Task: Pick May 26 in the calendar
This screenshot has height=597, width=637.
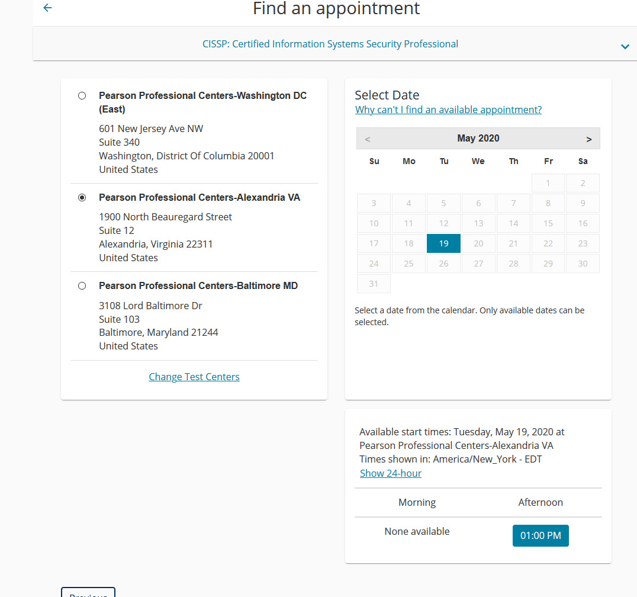Action: click(x=443, y=264)
